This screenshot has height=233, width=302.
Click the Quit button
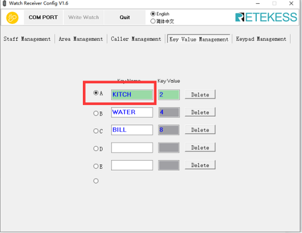(x=125, y=18)
